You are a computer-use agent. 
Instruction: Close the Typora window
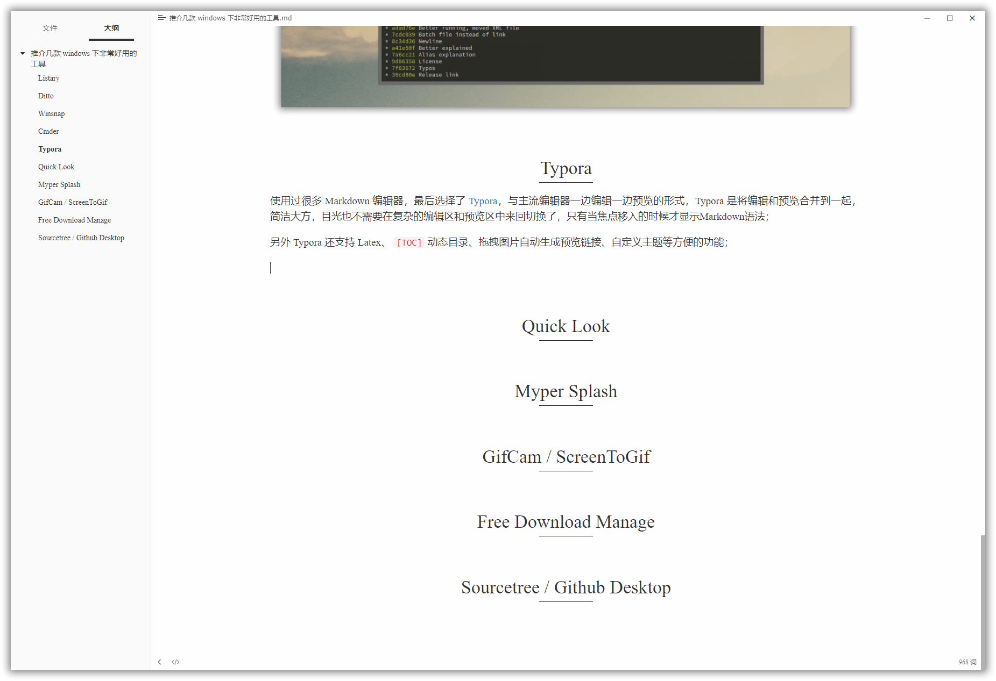[972, 18]
